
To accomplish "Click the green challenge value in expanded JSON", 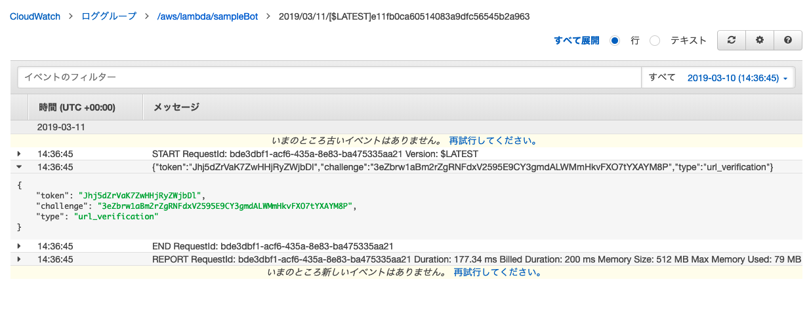I will tap(226, 206).
